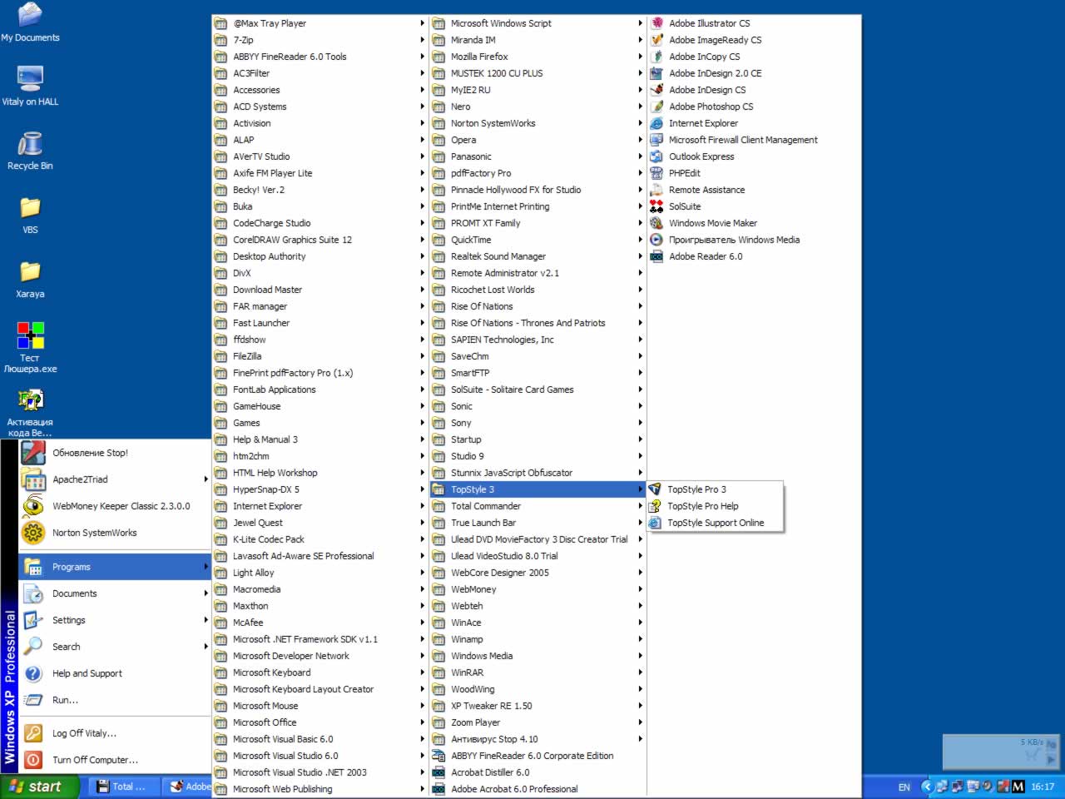
Task: Expand the Mozilla Firefox submenu arrow
Action: point(641,57)
